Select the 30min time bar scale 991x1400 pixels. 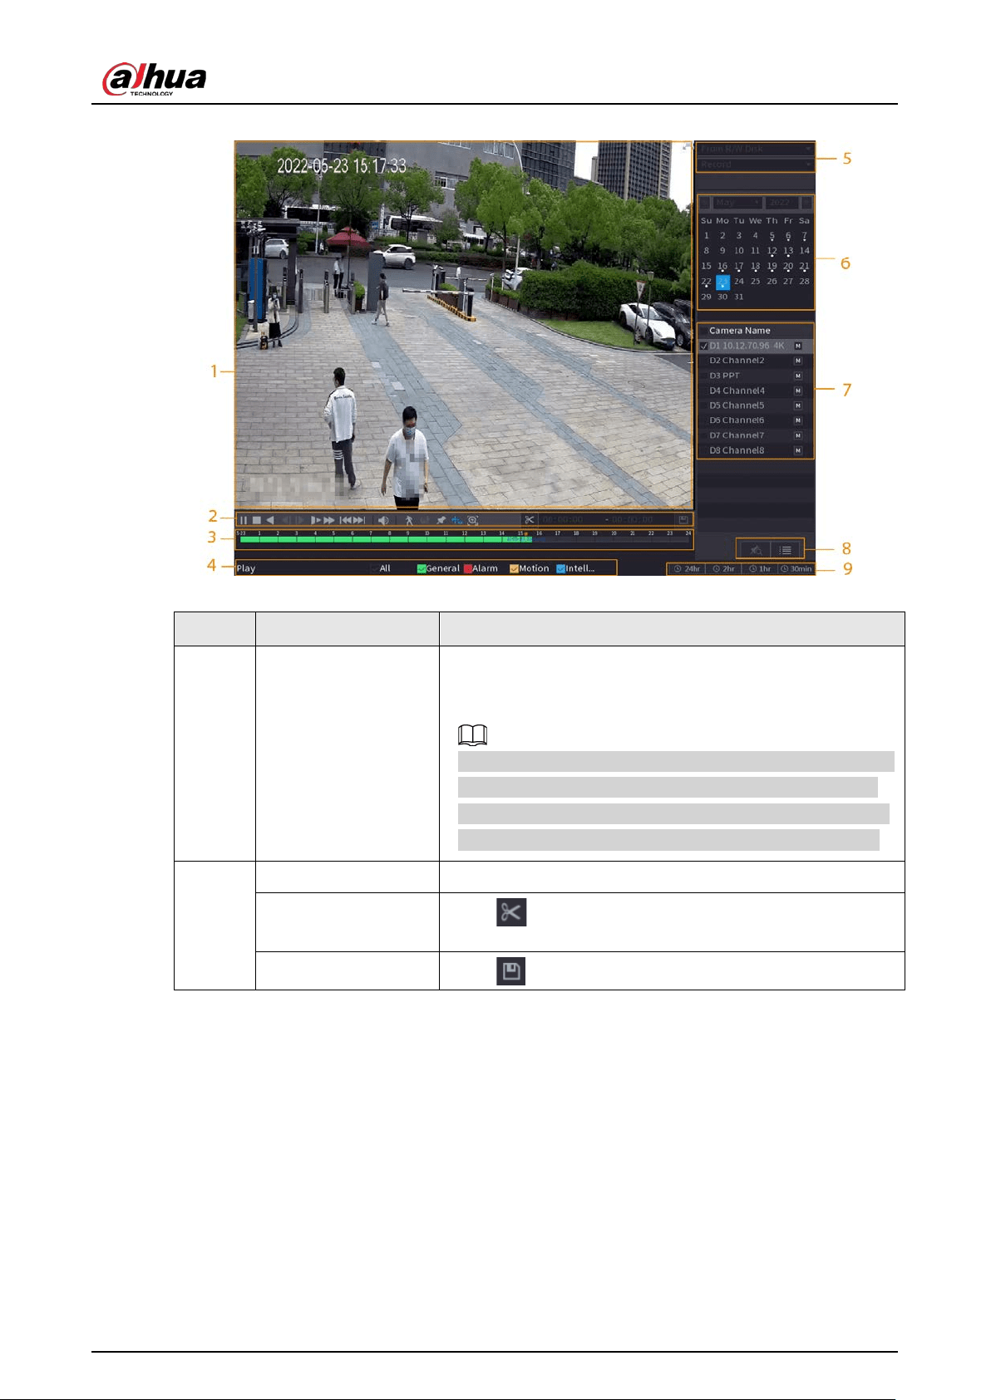tap(796, 569)
